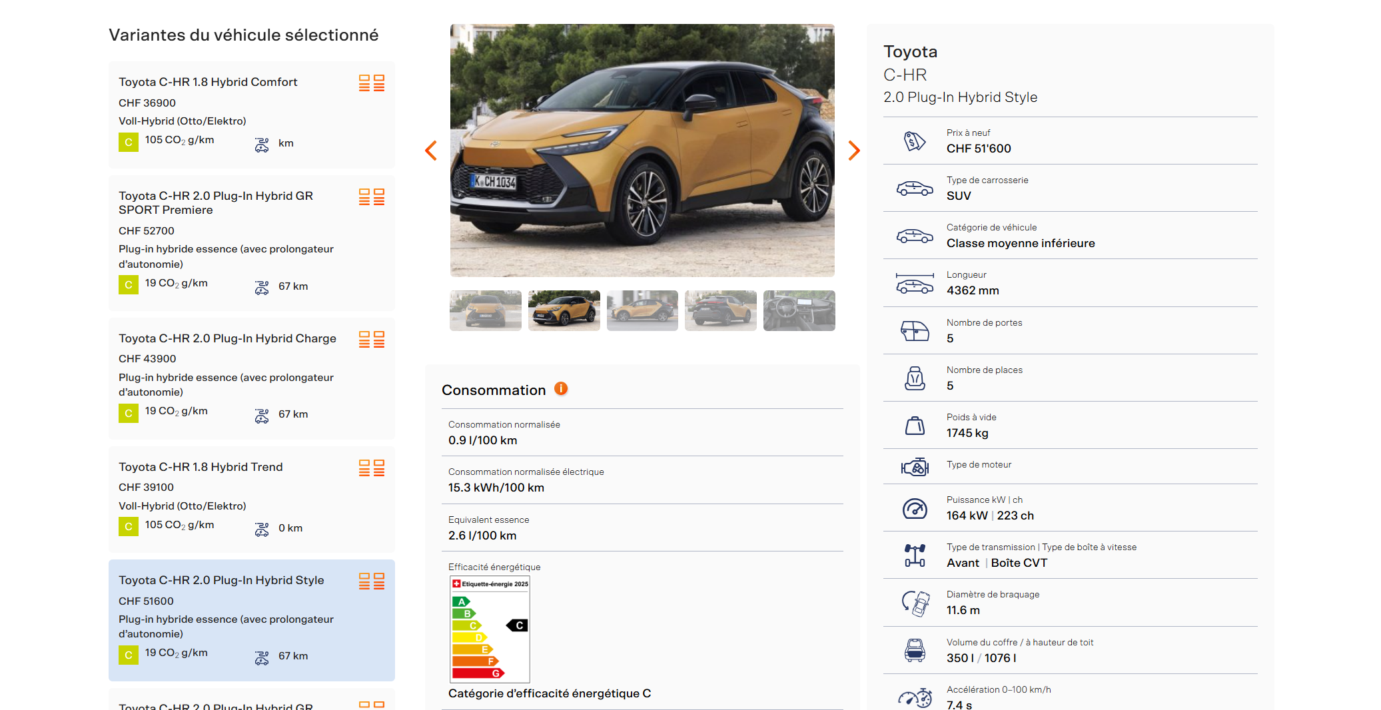Click the 2.0 Plug-In Hybrid Style title

pyautogui.click(x=961, y=97)
